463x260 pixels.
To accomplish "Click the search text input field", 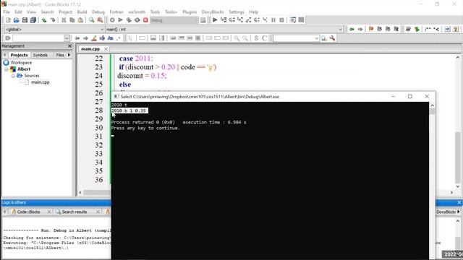I will [38, 38].
